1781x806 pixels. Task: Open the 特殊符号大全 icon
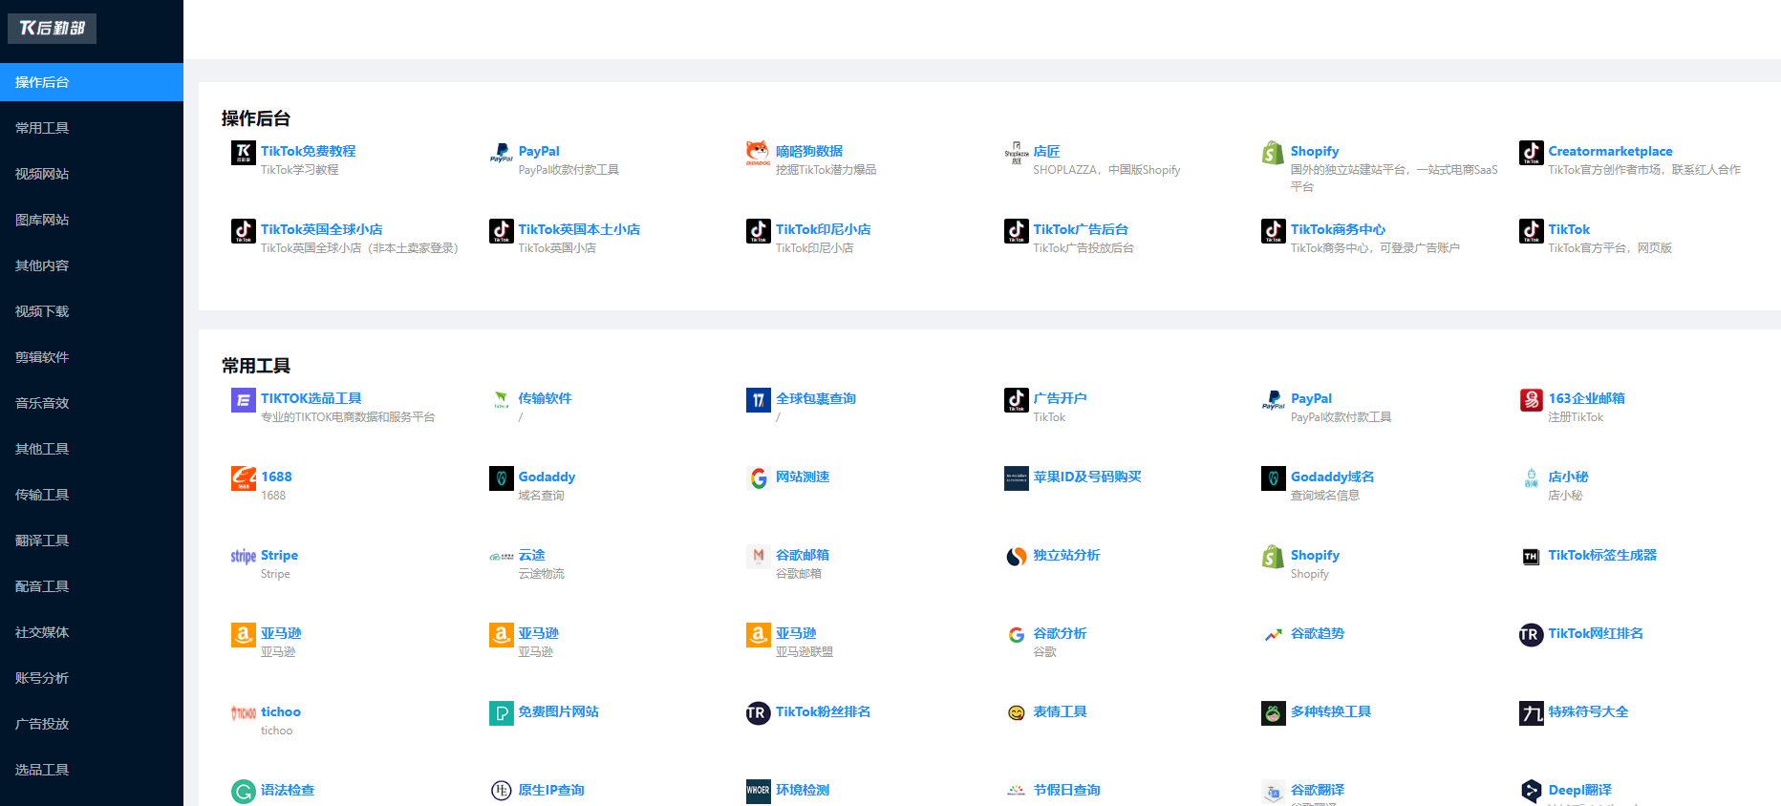click(x=1531, y=713)
